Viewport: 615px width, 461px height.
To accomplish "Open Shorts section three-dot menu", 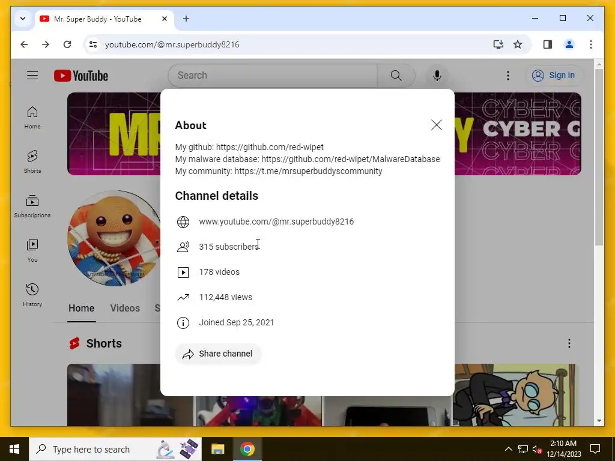I will point(569,343).
